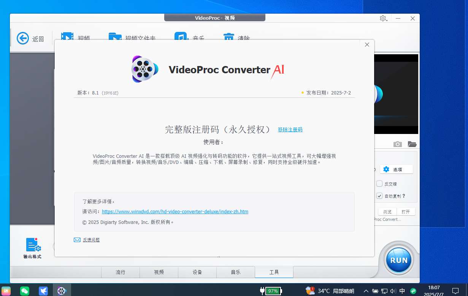The width and height of the screenshot is (468, 296).
Task: Click the 反馈问题 feedback link
Action: coord(91,240)
